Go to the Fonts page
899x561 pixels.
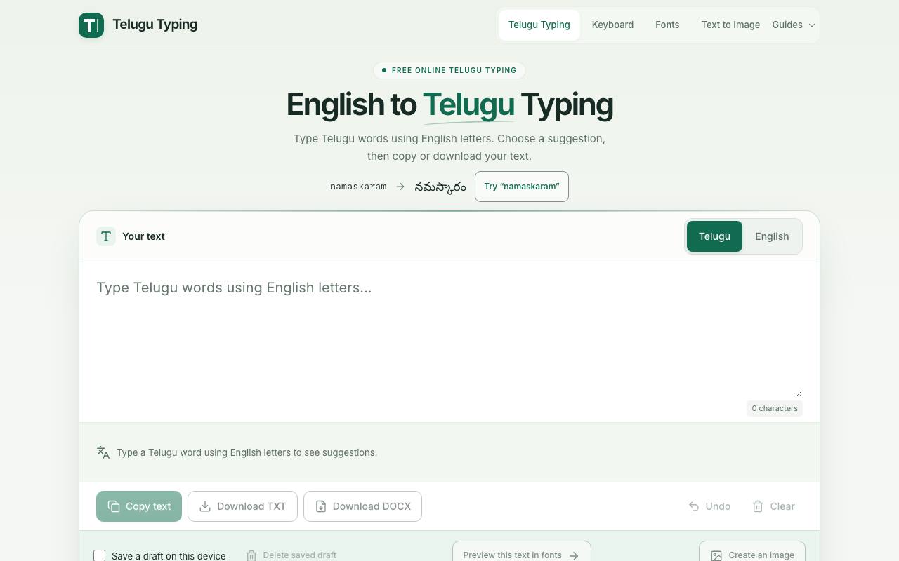(667, 25)
